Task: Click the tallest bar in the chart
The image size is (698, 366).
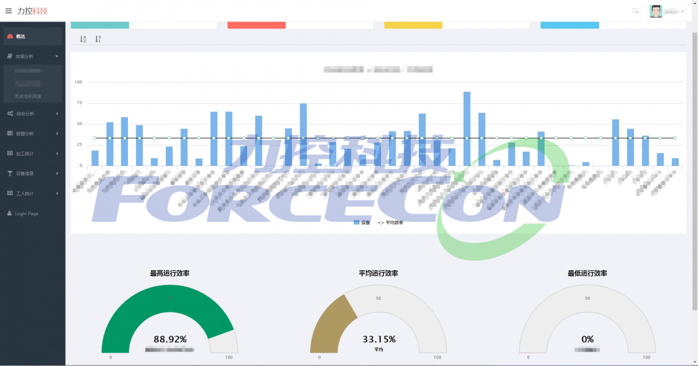Action: (x=466, y=128)
